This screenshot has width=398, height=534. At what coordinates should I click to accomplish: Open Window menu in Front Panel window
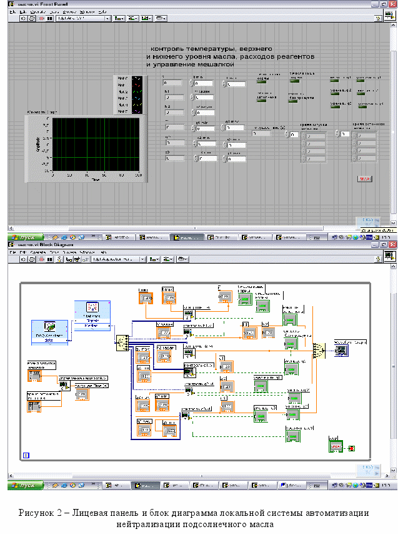(x=87, y=11)
